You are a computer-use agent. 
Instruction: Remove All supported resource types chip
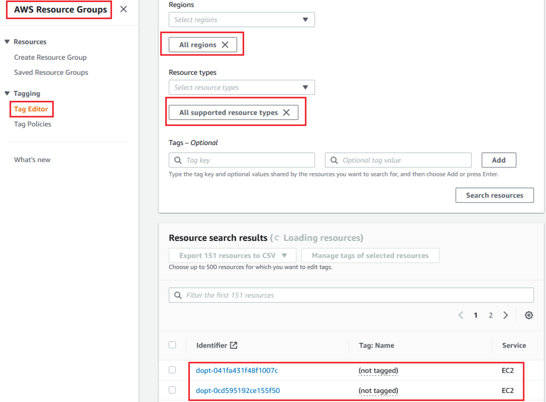(x=286, y=112)
